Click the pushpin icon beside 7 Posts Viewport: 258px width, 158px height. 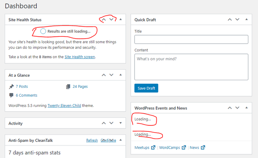click(11, 87)
